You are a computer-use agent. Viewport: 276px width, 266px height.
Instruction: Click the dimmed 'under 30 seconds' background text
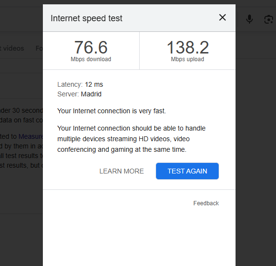click(21, 110)
